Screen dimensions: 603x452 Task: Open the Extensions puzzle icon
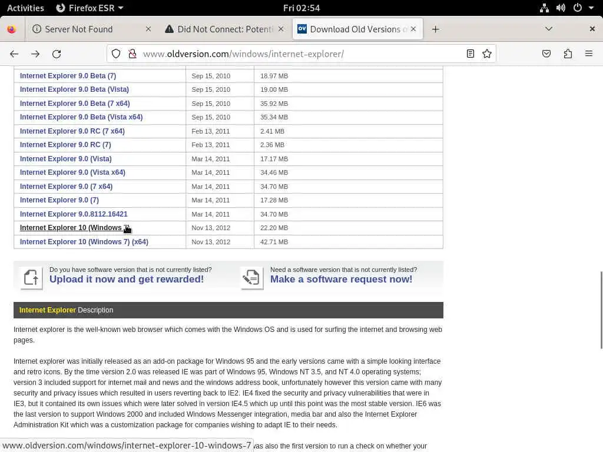coord(568,54)
